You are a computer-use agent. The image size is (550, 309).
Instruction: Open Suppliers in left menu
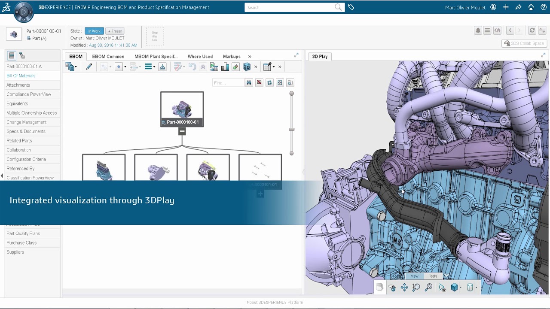15,252
